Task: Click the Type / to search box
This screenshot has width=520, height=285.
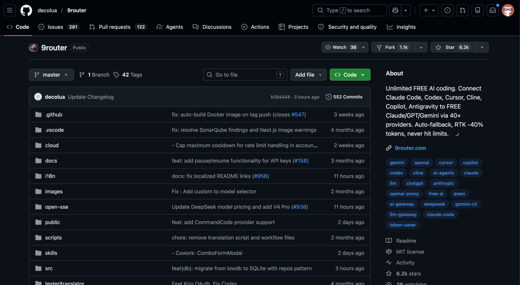Action: tap(350, 10)
